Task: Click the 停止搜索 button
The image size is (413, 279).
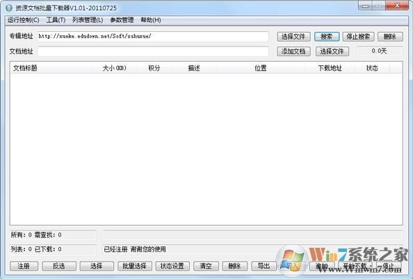Action: point(358,37)
